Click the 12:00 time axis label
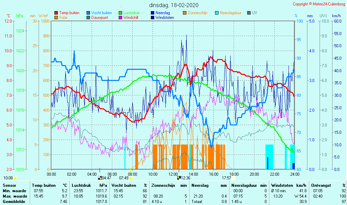This screenshot has height=205, width=347. click(x=173, y=174)
